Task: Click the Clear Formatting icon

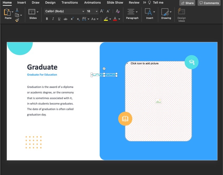Action: tap(118, 11)
